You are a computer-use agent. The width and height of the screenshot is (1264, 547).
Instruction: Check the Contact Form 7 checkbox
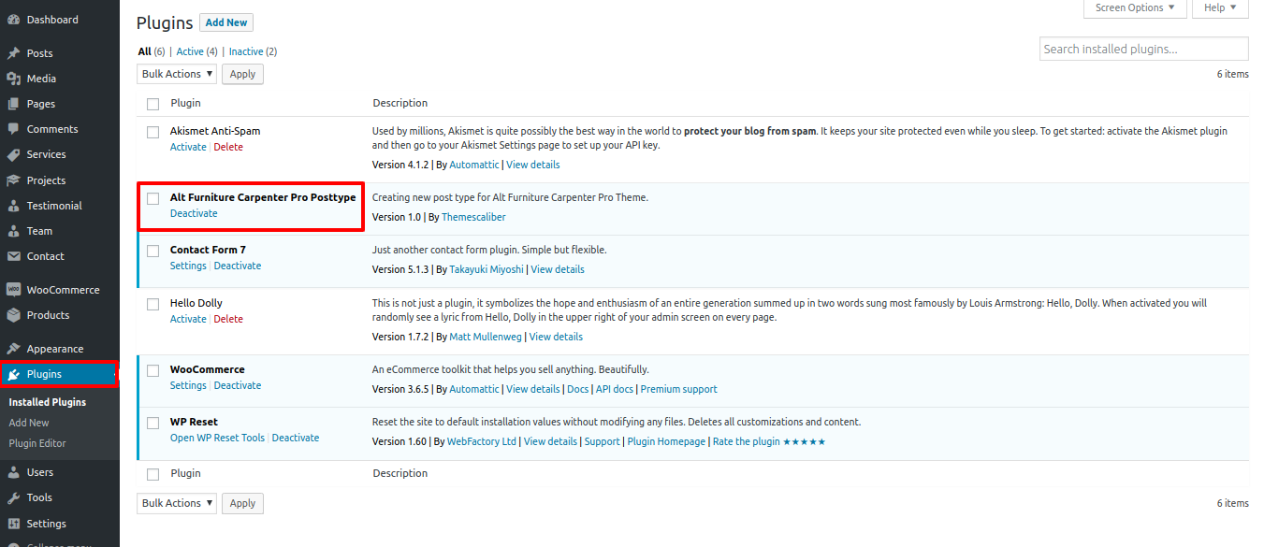pyautogui.click(x=153, y=251)
